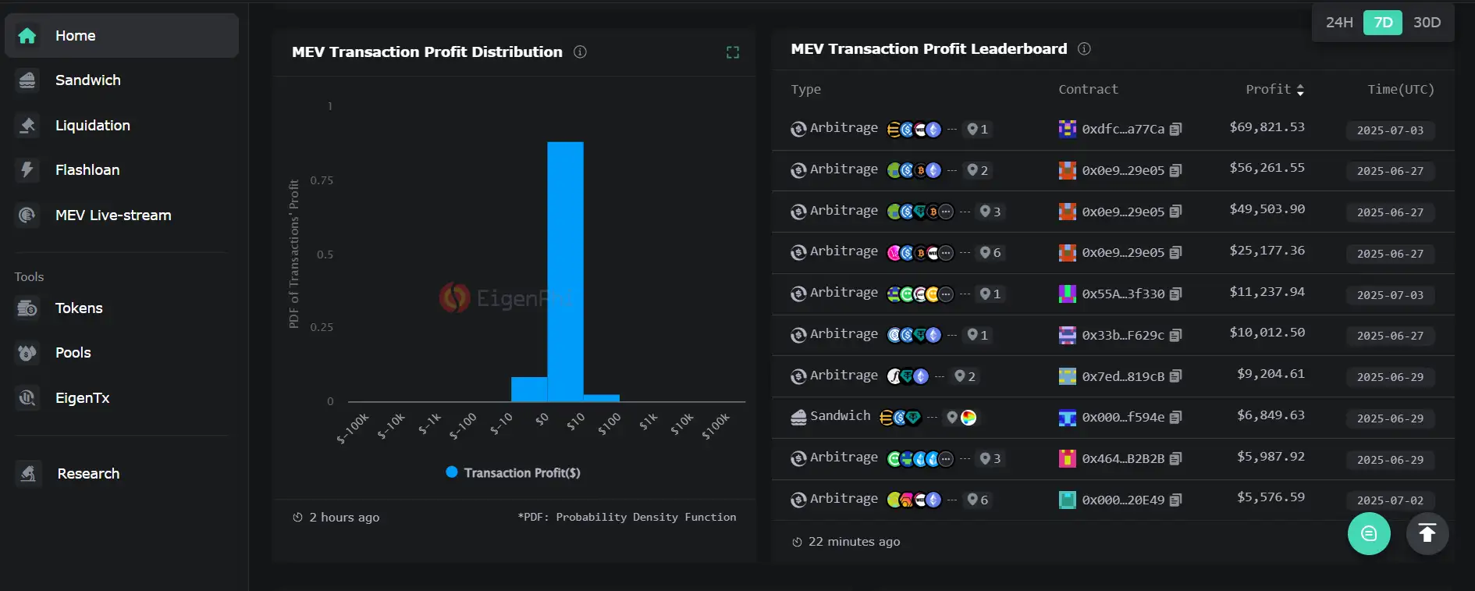Copy the 0xdfc...a77Ca contract address
This screenshot has height=591, width=1475.
tap(1176, 129)
